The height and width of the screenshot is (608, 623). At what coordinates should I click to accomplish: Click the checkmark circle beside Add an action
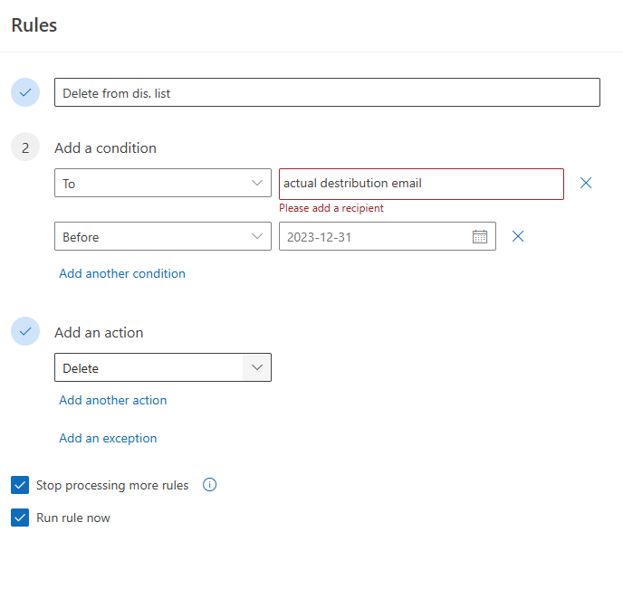[25, 331]
